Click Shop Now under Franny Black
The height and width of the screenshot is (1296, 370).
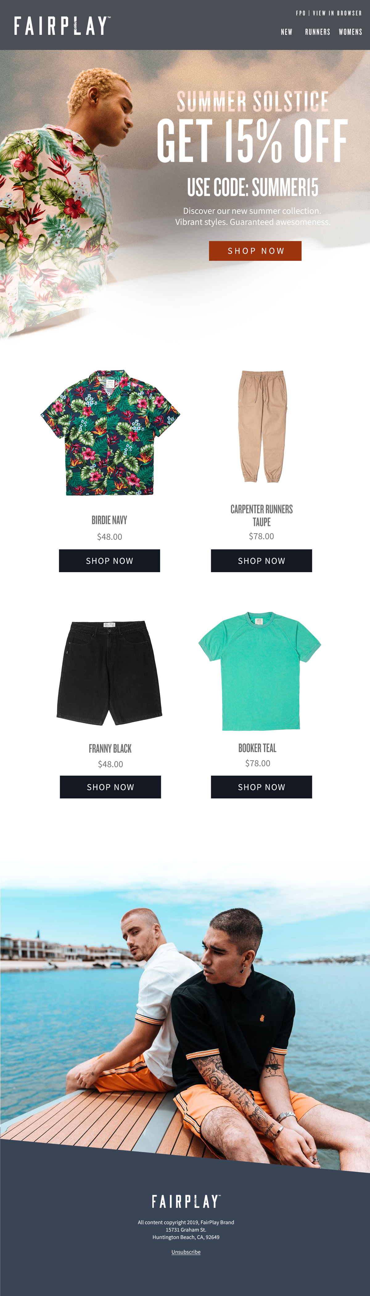pyautogui.click(x=110, y=787)
